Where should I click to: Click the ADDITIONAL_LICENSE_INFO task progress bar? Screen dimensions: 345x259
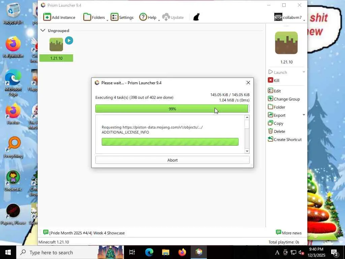170,142
